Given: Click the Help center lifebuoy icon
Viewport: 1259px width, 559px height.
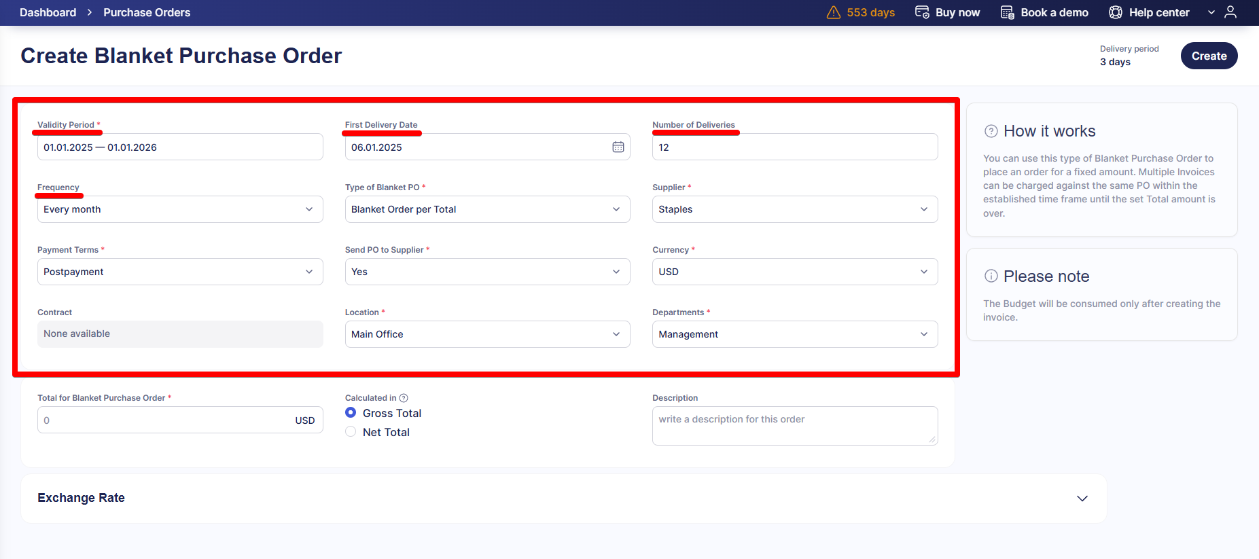Looking at the screenshot, I should [1116, 12].
